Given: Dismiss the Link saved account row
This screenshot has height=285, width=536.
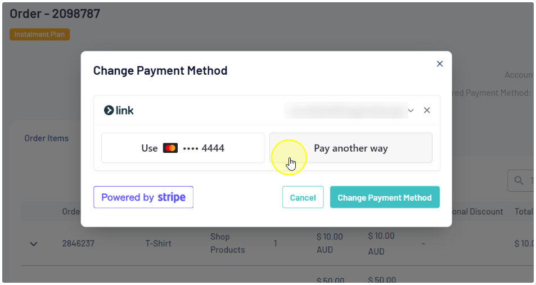Looking at the screenshot, I should point(427,110).
